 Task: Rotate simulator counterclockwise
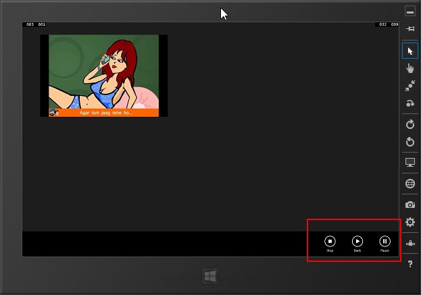point(410,142)
